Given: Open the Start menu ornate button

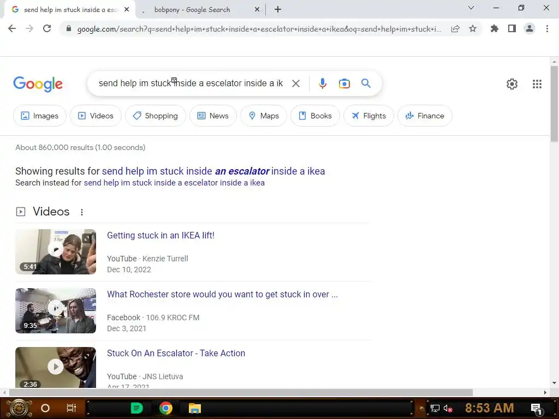Looking at the screenshot, I should [19, 408].
